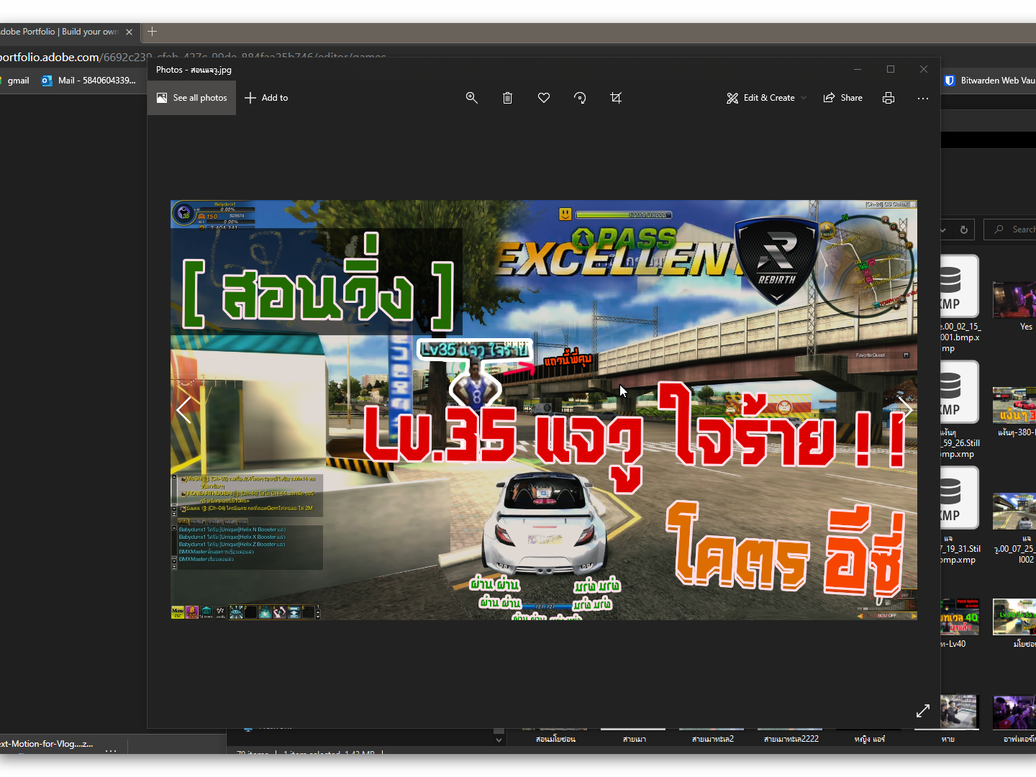Click the browser address bar URL
The image size is (1036, 777).
click(x=193, y=57)
